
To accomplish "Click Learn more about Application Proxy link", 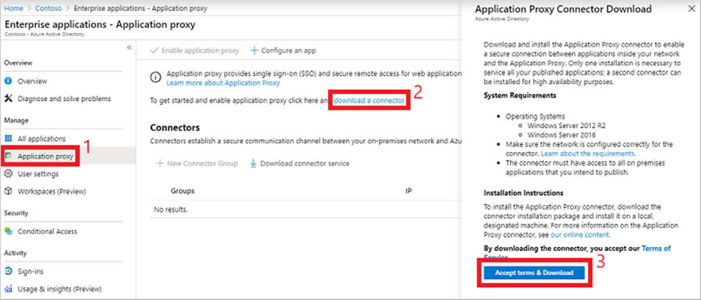I will [223, 83].
